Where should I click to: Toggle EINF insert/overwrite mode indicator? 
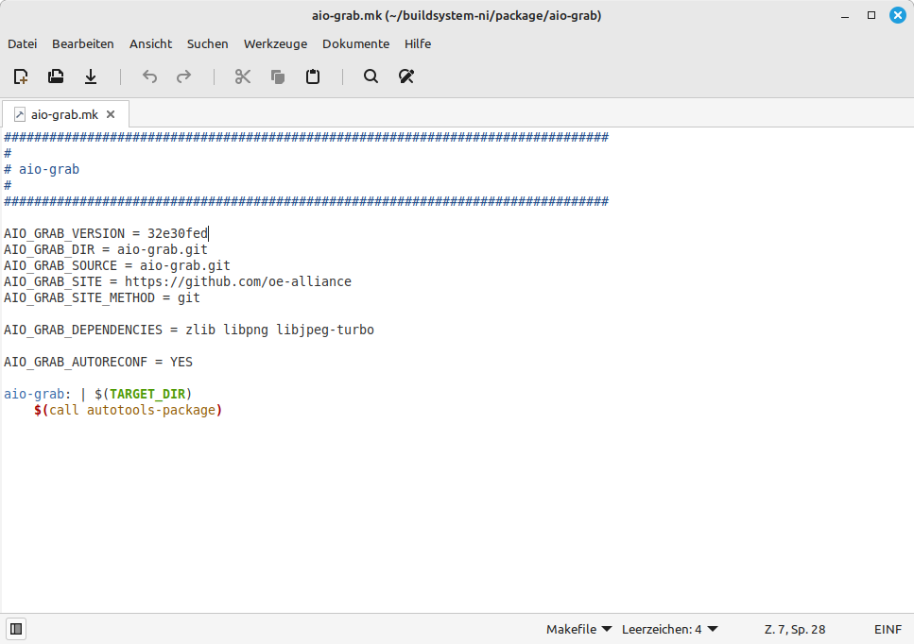888,629
